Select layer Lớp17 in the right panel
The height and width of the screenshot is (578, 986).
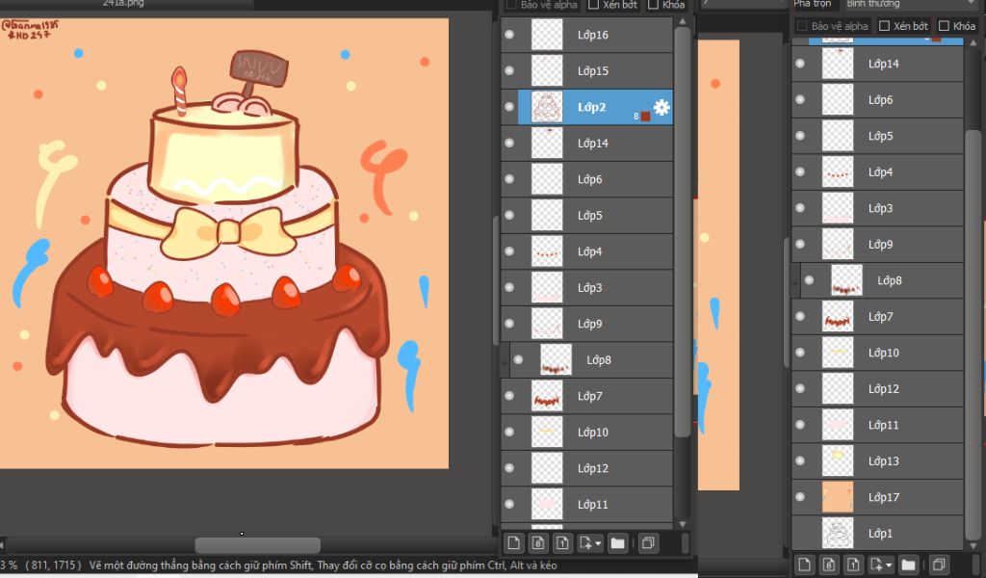coord(877,497)
